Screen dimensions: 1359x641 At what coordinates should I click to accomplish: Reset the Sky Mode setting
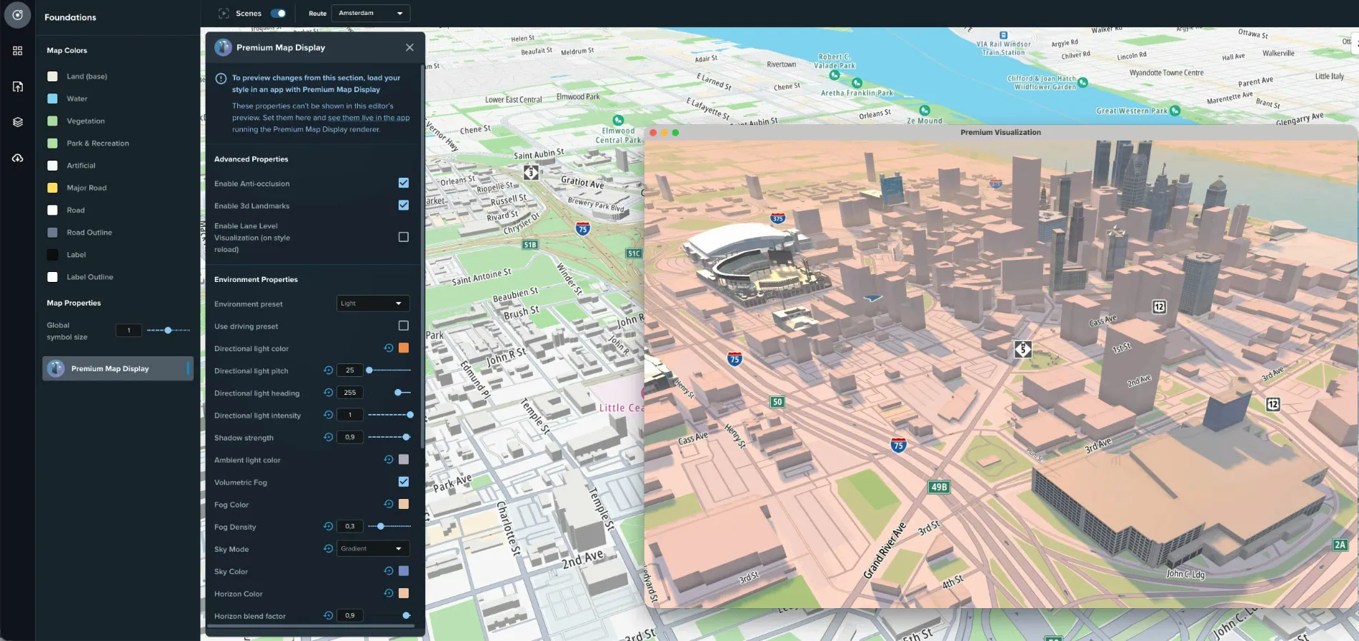tap(329, 549)
